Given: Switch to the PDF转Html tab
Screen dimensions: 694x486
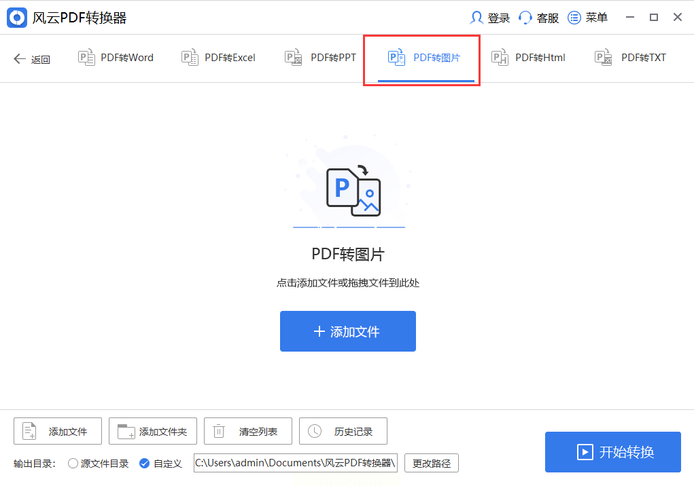Looking at the screenshot, I should pyautogui.click(x=528, y=58).
